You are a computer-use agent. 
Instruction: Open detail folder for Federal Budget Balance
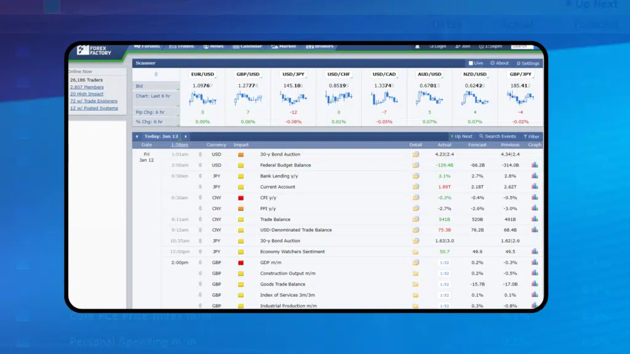pos(416,165)
